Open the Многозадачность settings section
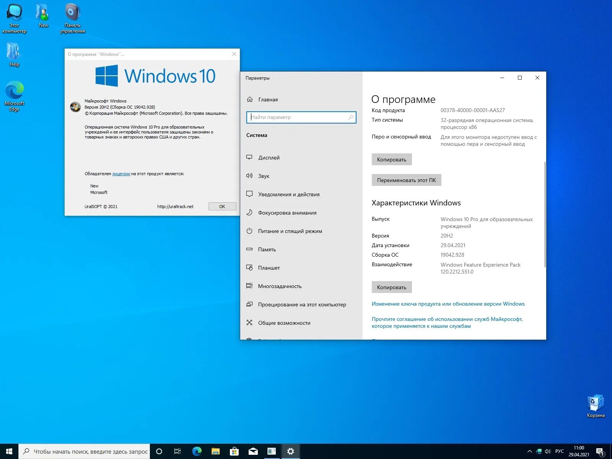The width and height of the screenshot is (612, 459). 301,286
